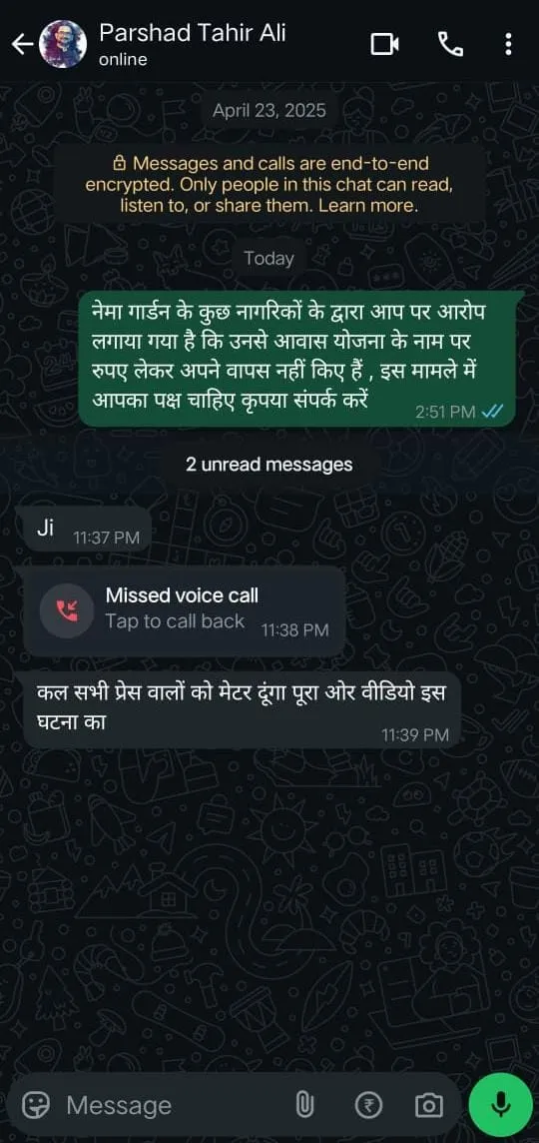Open the rupee payment icon
Image resolution: width=539 pixels, height=1143 pixels.
368,1106
